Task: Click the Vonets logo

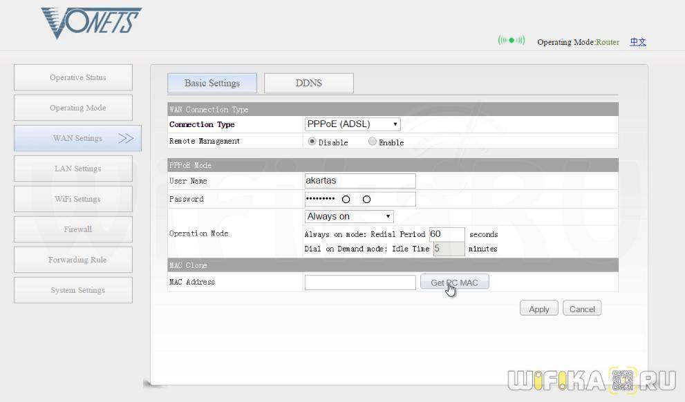Action: coord(91,23)
